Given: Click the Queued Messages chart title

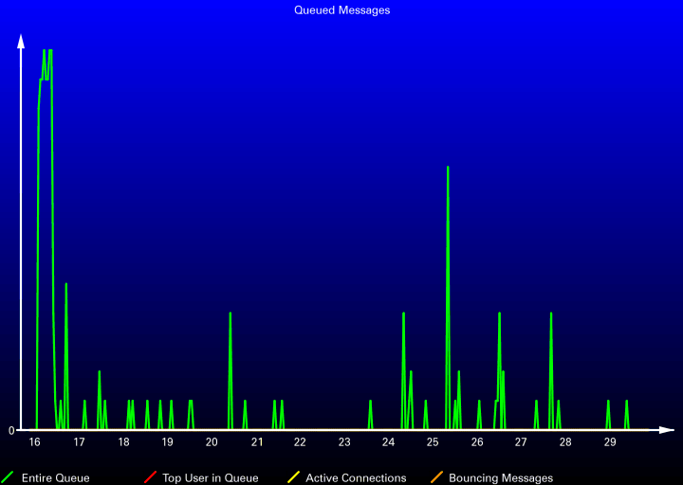Looking at the screenshot, I should (341, 10).
